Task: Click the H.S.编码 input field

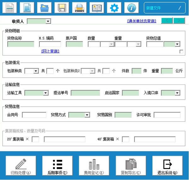Action: point(50,44)
